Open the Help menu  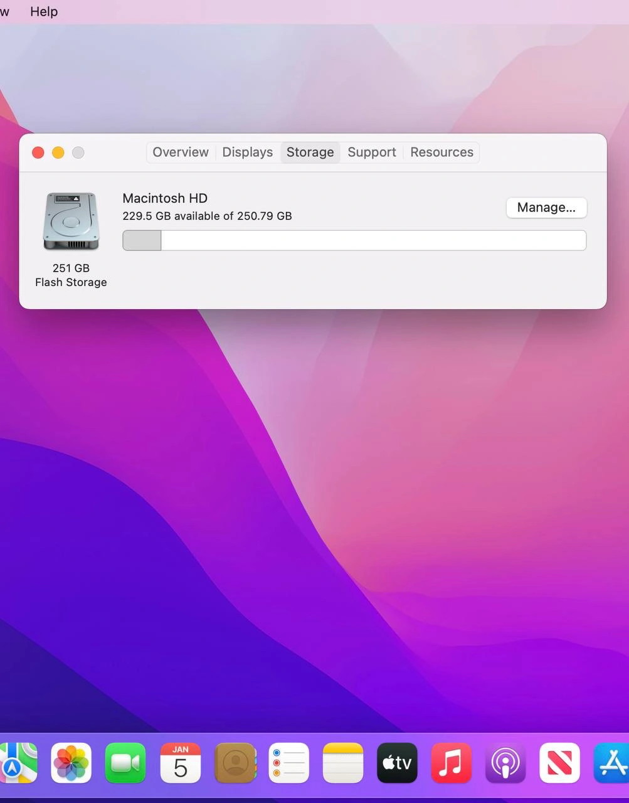tap(44, 12)
